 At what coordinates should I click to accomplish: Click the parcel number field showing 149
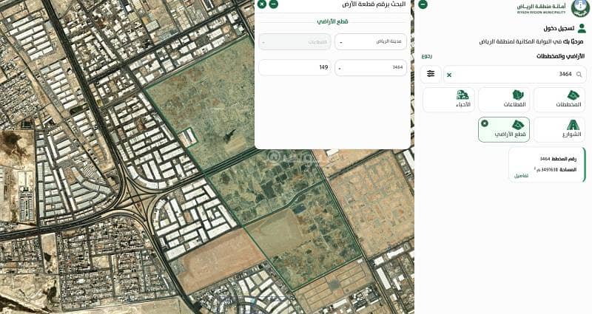point(295,67)
